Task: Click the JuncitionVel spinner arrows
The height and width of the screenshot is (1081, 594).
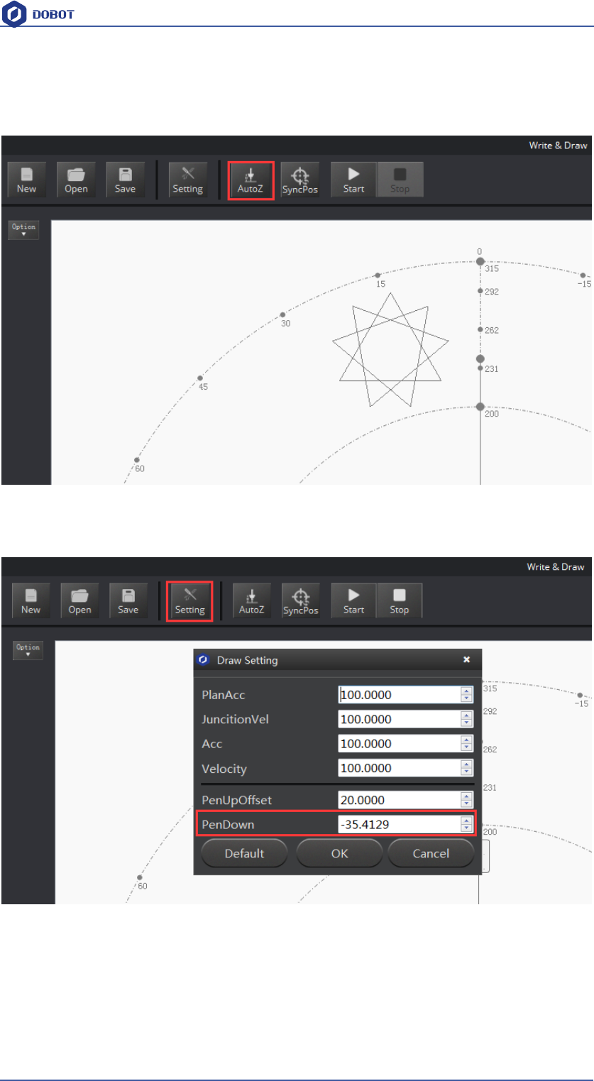Action: [467, 720]
